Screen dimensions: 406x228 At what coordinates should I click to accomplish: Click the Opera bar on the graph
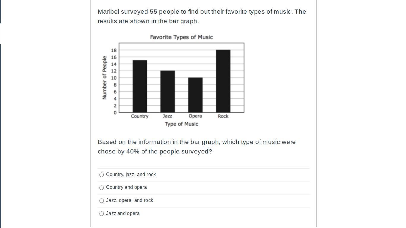click(x=195, y=95)
